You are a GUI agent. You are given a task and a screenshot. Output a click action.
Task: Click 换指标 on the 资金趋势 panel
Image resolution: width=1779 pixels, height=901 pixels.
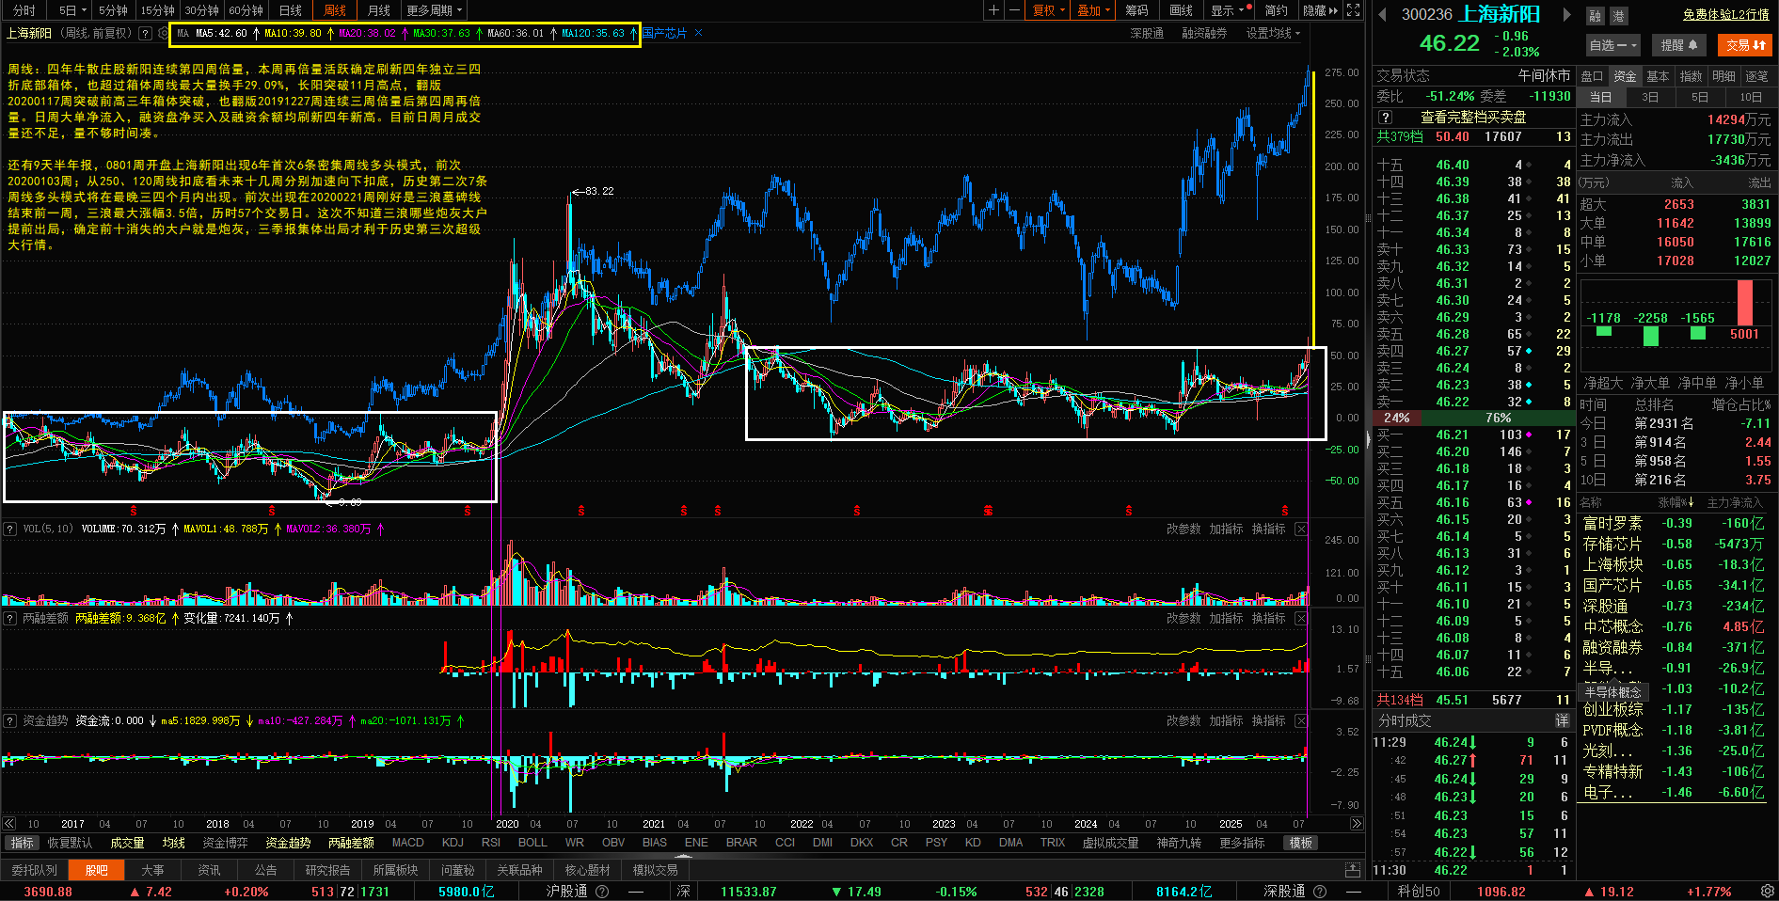coord(1268,720)
